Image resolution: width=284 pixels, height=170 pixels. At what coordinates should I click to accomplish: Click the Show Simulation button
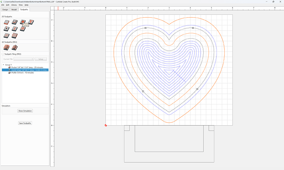click(x=25, y=111)
